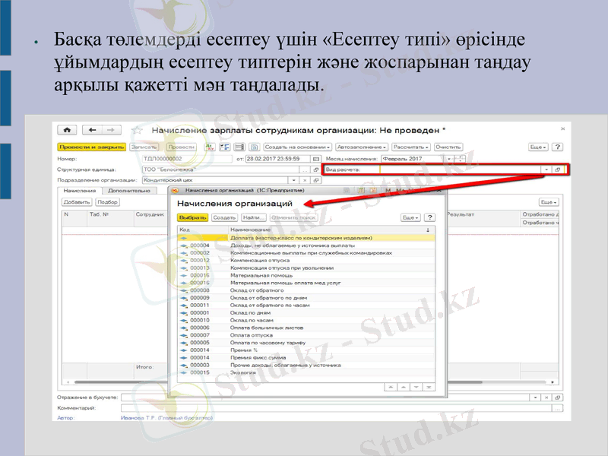Click the Комментарий input field
This screenshot has width=608, height=456.
point(334,408)
